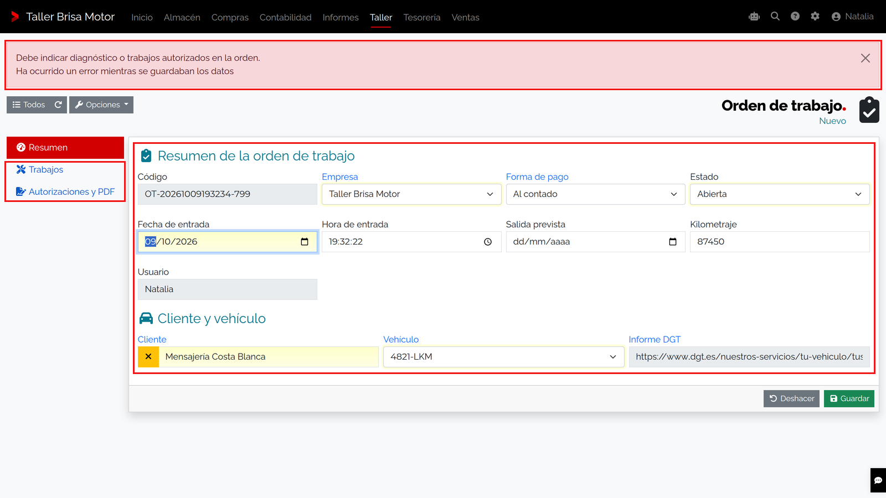The height and width of the screenshot is (498, 886).
Task: Open clock picker for Hora de entrada
Action: pos(488,242)
